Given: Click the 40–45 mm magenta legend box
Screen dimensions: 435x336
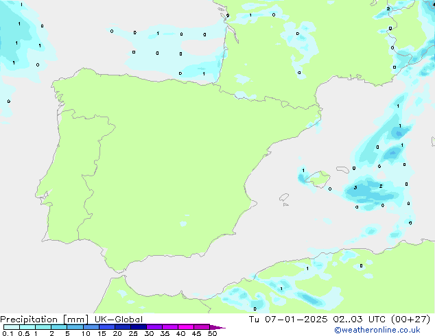Looking at the screenshot, I should click(x=186, y=327).
